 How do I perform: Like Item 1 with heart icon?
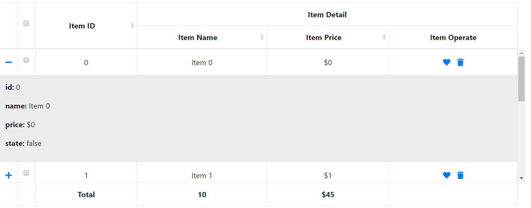446,175
